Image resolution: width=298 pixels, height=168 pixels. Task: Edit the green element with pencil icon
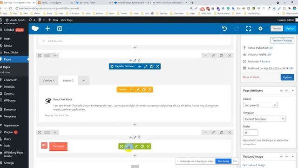tap(136, 146)
